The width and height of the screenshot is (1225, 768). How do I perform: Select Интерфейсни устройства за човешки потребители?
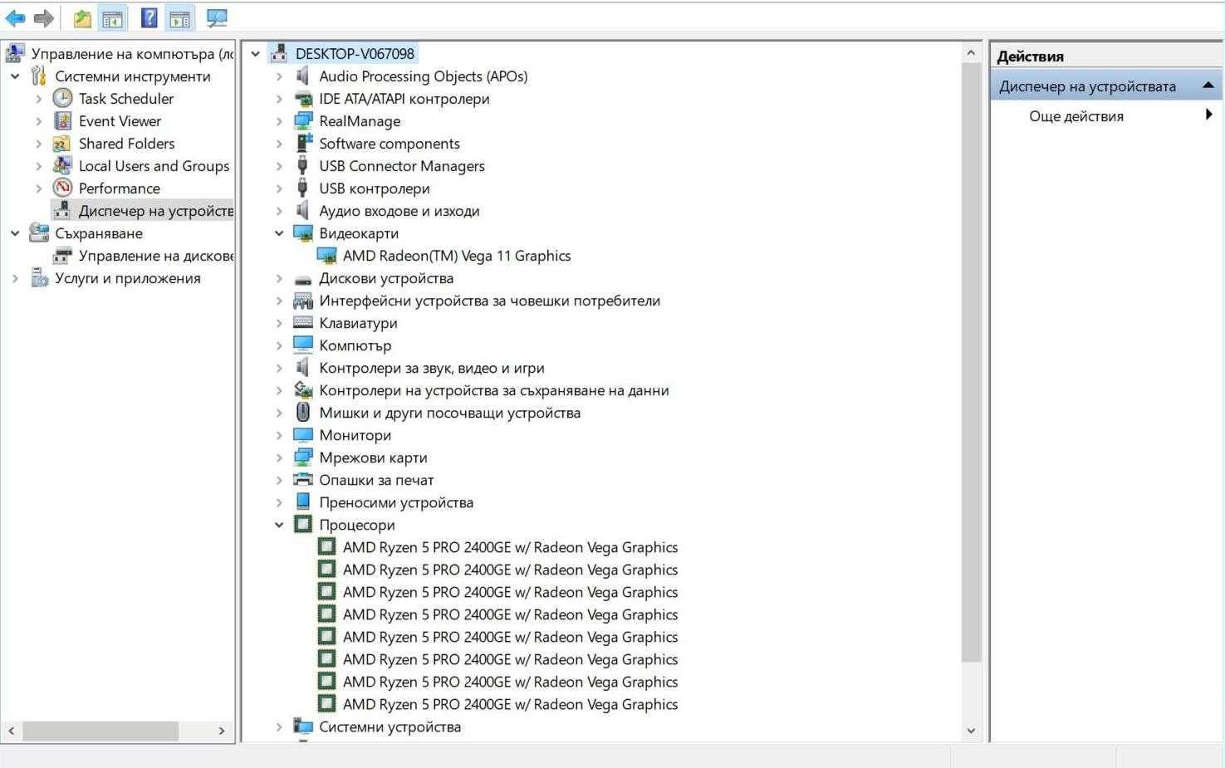point(490,301)
